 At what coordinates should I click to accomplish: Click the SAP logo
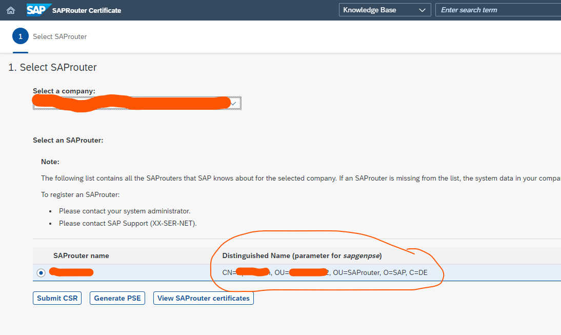coord(38,10)
